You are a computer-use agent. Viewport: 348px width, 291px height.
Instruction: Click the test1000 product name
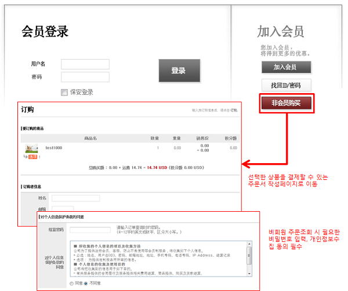[x=54, y=148]
